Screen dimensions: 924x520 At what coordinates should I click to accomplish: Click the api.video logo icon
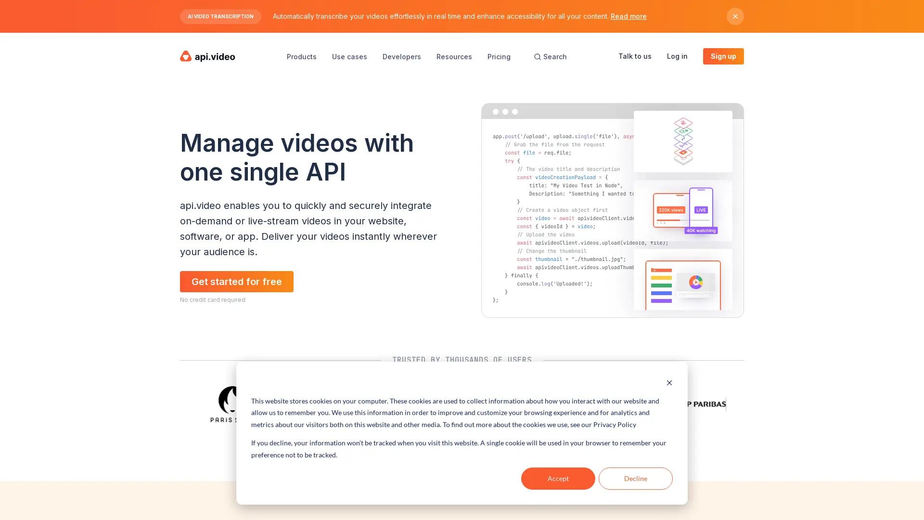pyautogui.click(x=186, y=56)
